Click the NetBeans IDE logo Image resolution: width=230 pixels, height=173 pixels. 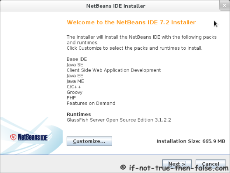coord(29,137)
